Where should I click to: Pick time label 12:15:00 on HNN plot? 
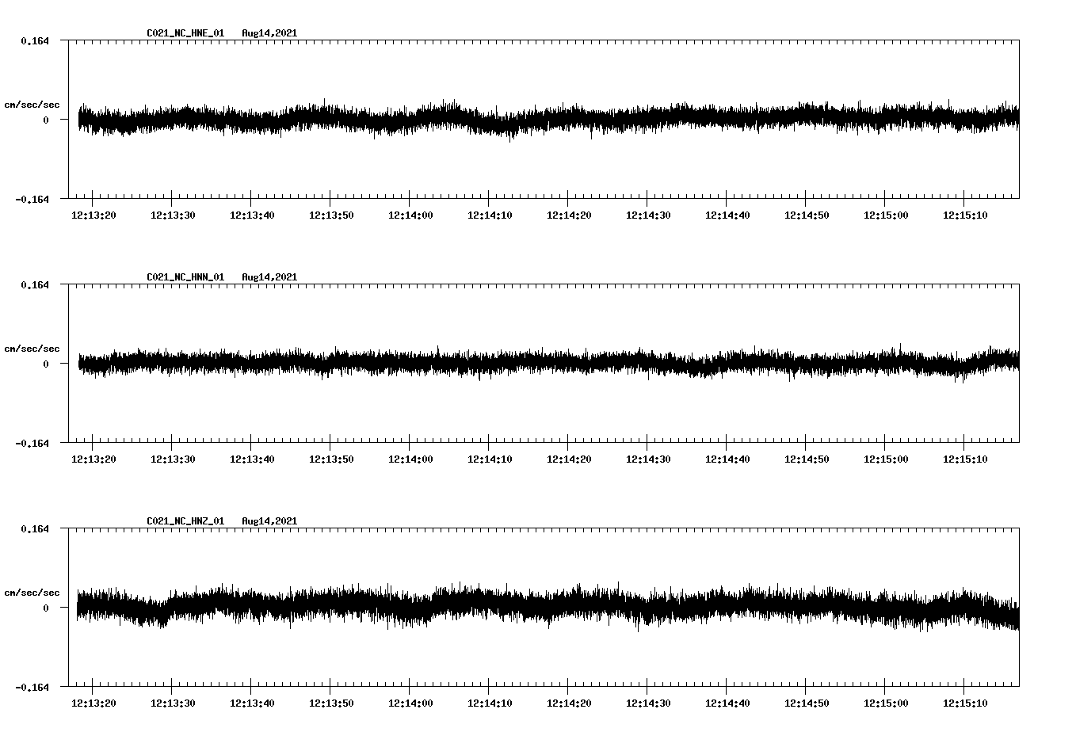pyautogui.click(x=886, y=459)
